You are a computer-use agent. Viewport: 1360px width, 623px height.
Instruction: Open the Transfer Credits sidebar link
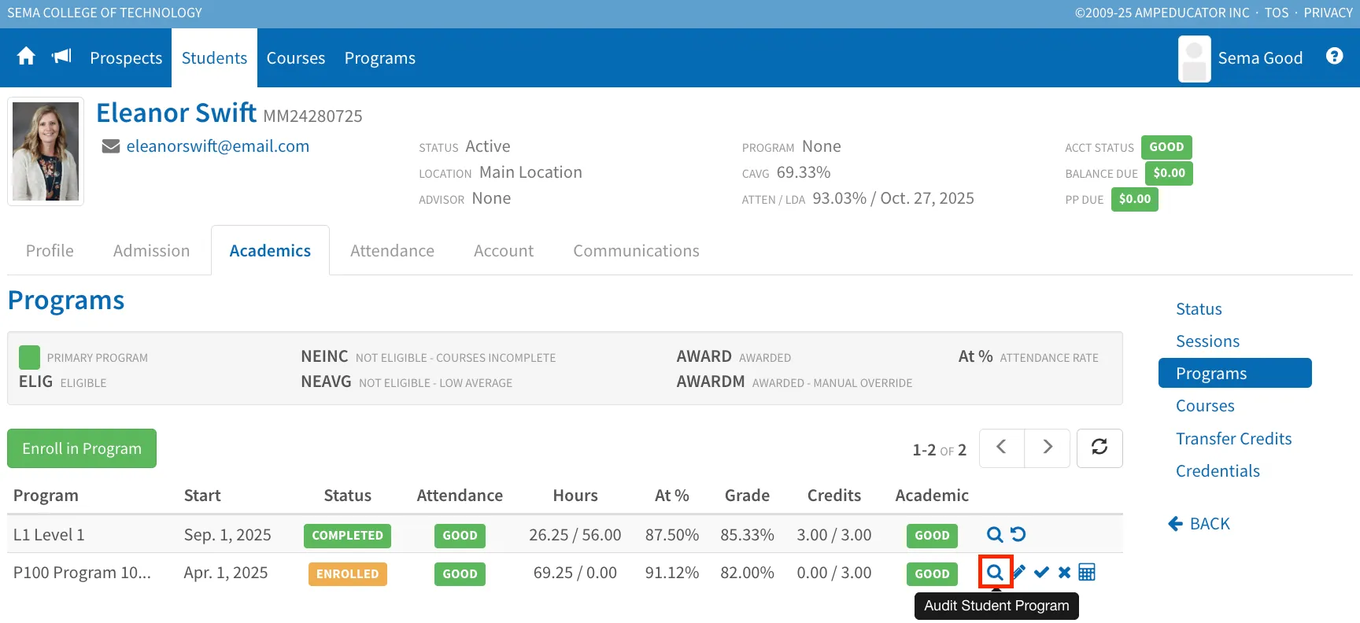coord(1233,439)
